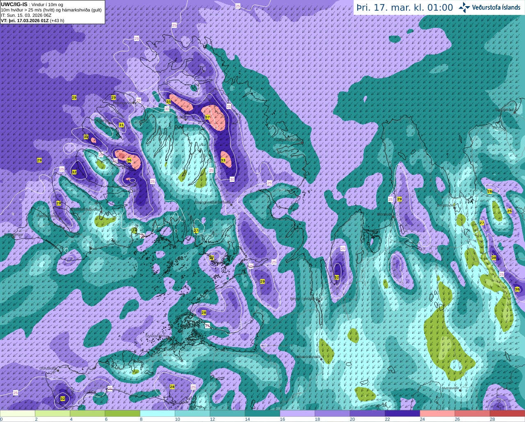Image resolution: width=525 pixels, height=422 pixels.
Task: Click the Bolungarvík station label
Action: [123, 103]
